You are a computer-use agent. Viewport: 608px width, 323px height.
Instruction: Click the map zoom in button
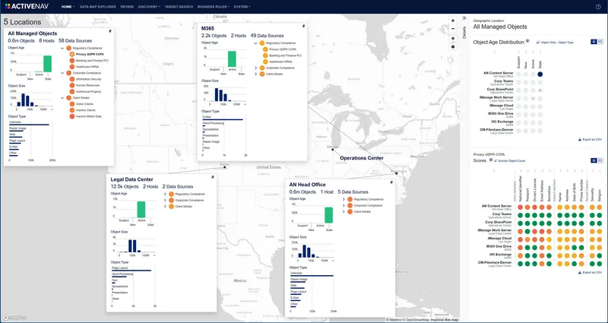click(x=453, y=20)
